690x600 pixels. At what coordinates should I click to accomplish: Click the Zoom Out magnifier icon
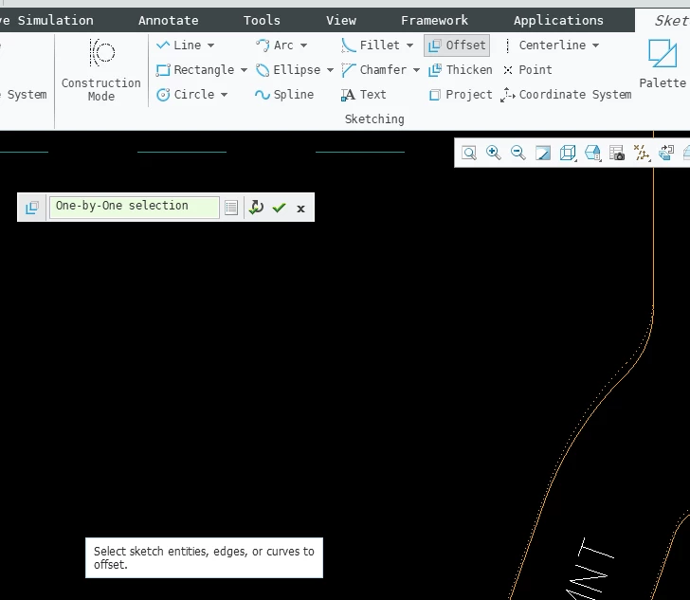(517, 153)
